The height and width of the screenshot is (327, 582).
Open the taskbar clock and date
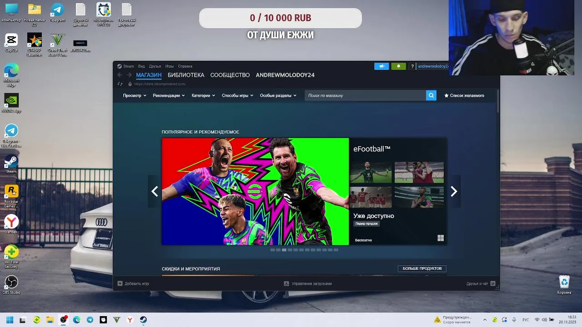567,320
